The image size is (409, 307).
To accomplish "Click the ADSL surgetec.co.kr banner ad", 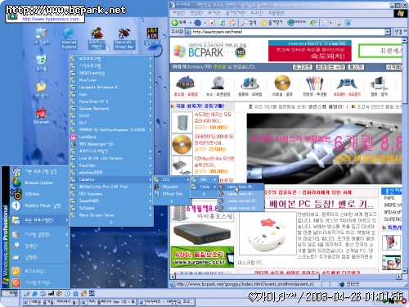I will (x=202, y=257).
